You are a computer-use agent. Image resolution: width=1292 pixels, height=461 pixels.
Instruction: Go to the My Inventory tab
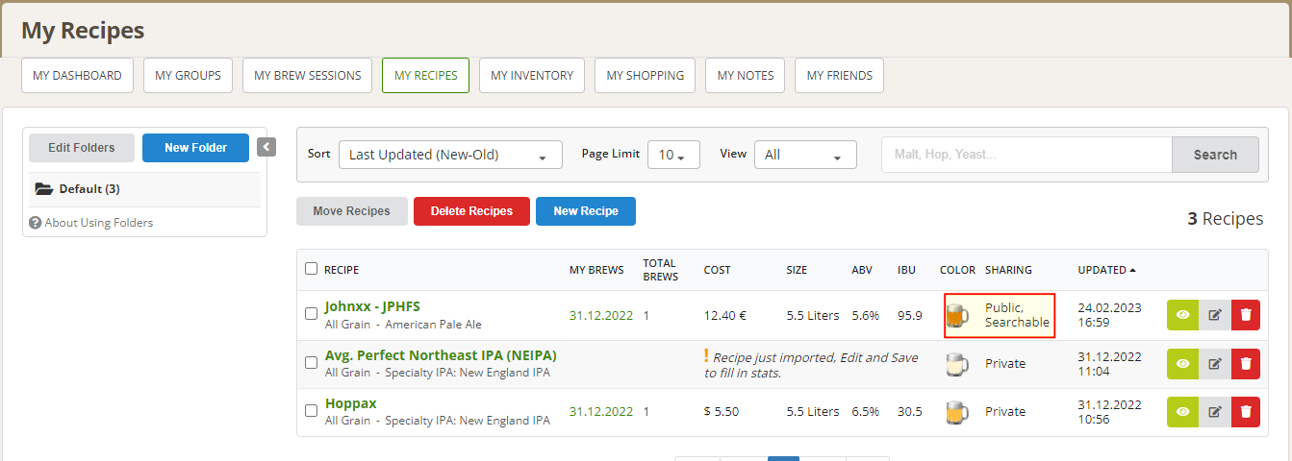coord(531,76)
